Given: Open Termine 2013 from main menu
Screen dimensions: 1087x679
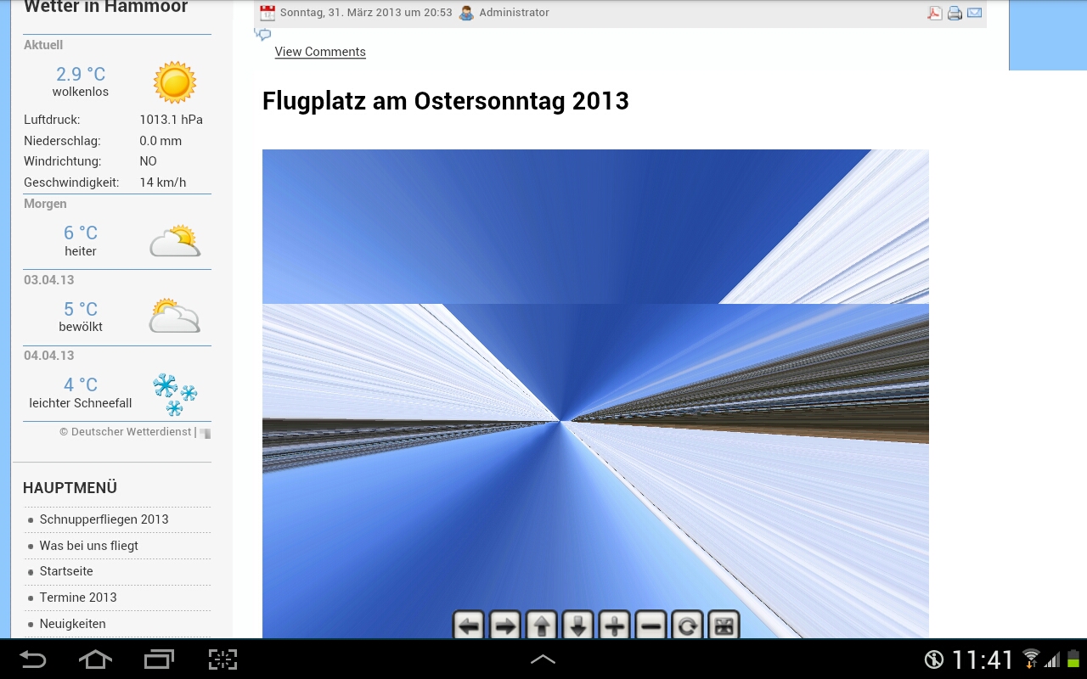Looking at the screenshot, I should point(78,598).
